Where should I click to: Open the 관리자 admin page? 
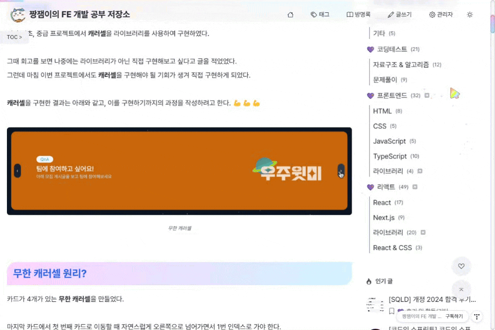pos(441,14)
